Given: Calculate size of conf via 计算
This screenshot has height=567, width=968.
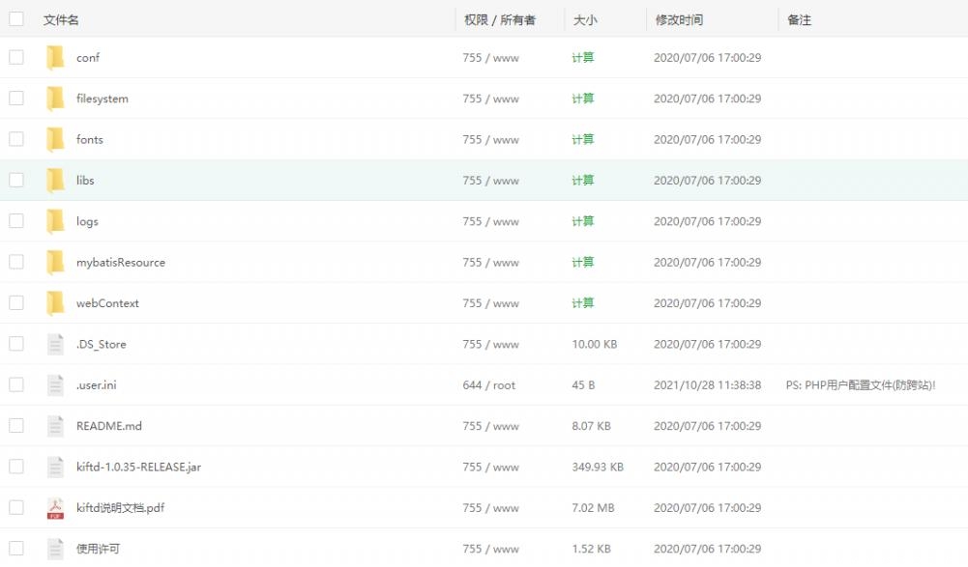Looking at the screenshot, I should point(583,57).
